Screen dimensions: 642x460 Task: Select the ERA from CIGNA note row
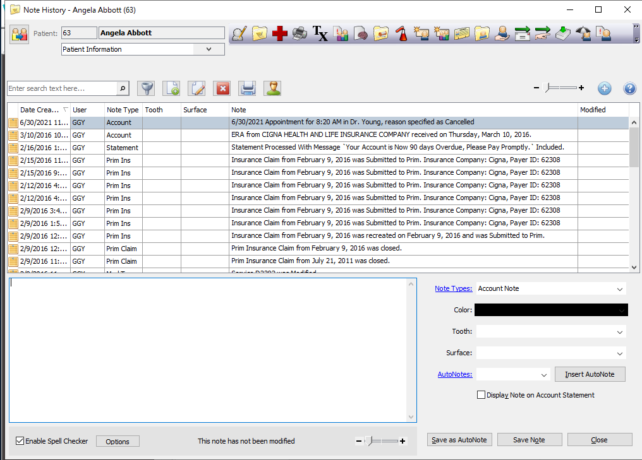[x=318, y=135]
